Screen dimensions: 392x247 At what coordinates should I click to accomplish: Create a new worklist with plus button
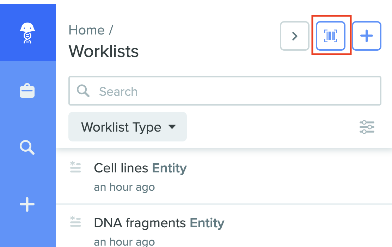[x=367, y=36]
